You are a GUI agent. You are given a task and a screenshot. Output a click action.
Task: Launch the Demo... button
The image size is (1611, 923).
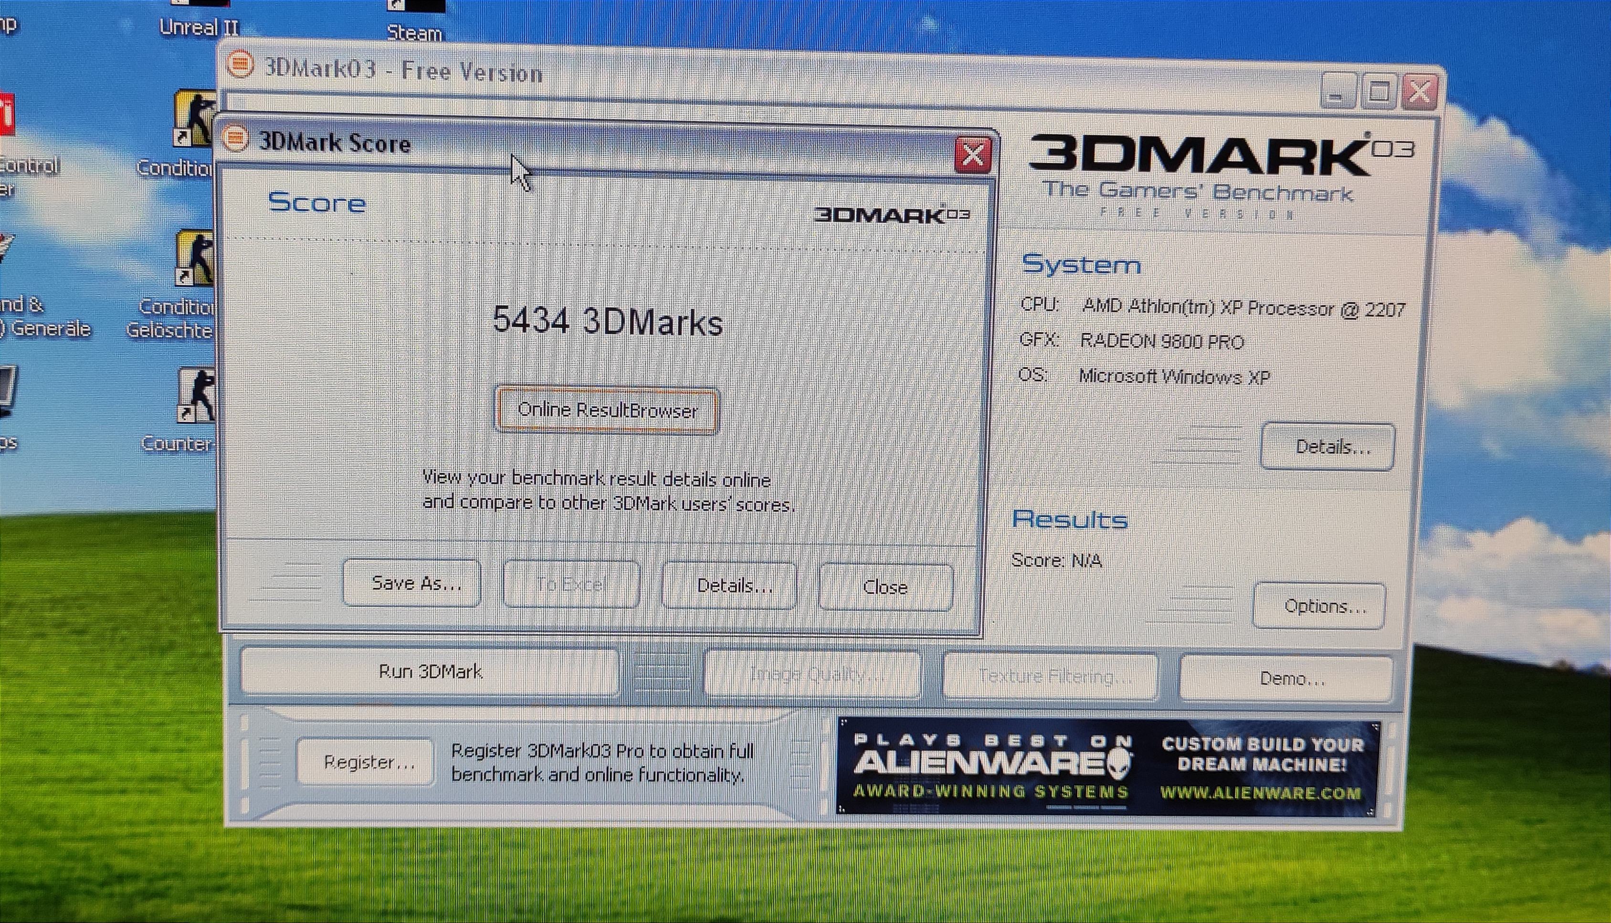pos(1286,678)
